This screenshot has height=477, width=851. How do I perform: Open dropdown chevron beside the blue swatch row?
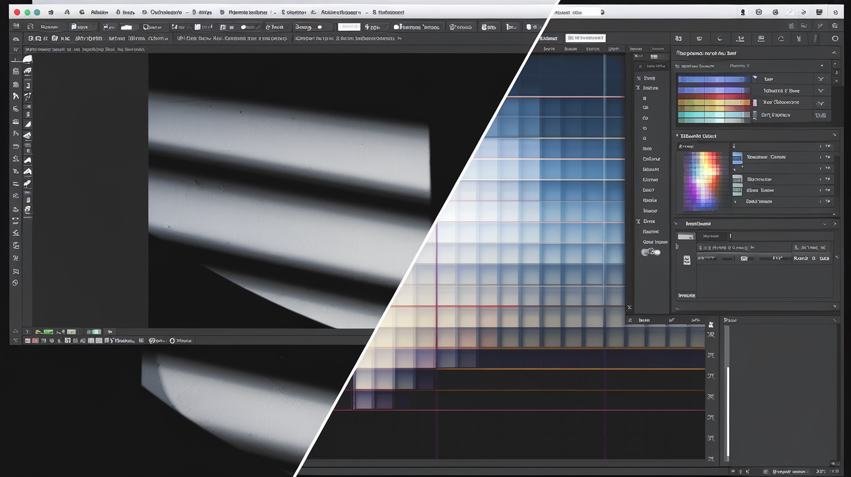(821, 79)
